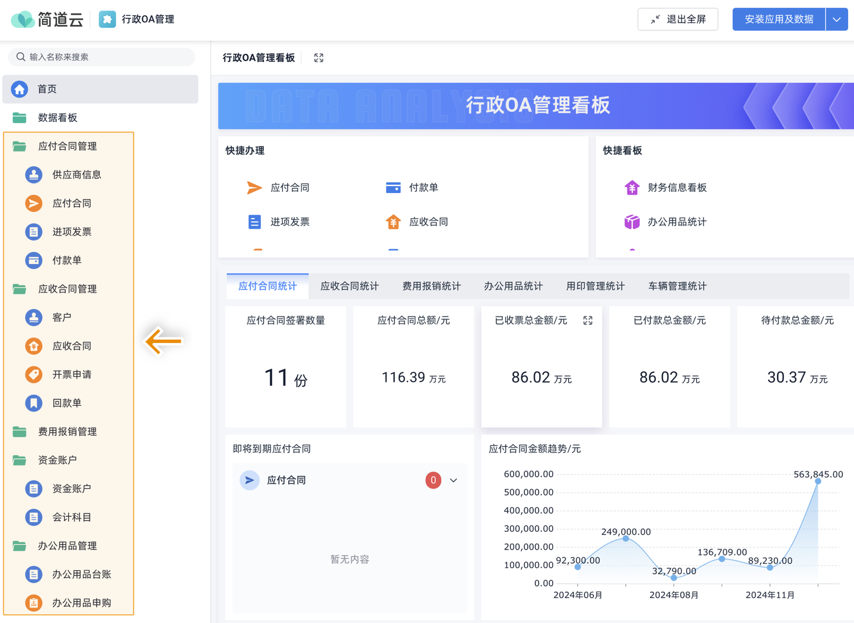The width and height of the screenshot is (854, 623).
Task: Open 应收合同 from 快捷办理 panel
Action: tap(393, 221)
